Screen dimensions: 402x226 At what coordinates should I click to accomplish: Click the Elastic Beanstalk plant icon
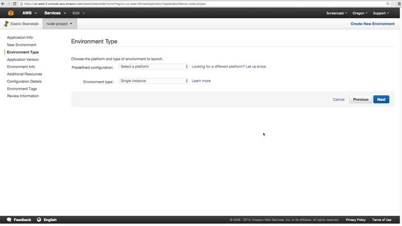6,24
